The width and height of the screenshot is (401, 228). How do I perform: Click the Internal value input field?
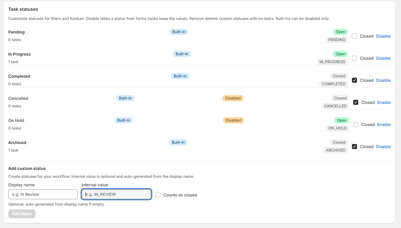[116, 194]
